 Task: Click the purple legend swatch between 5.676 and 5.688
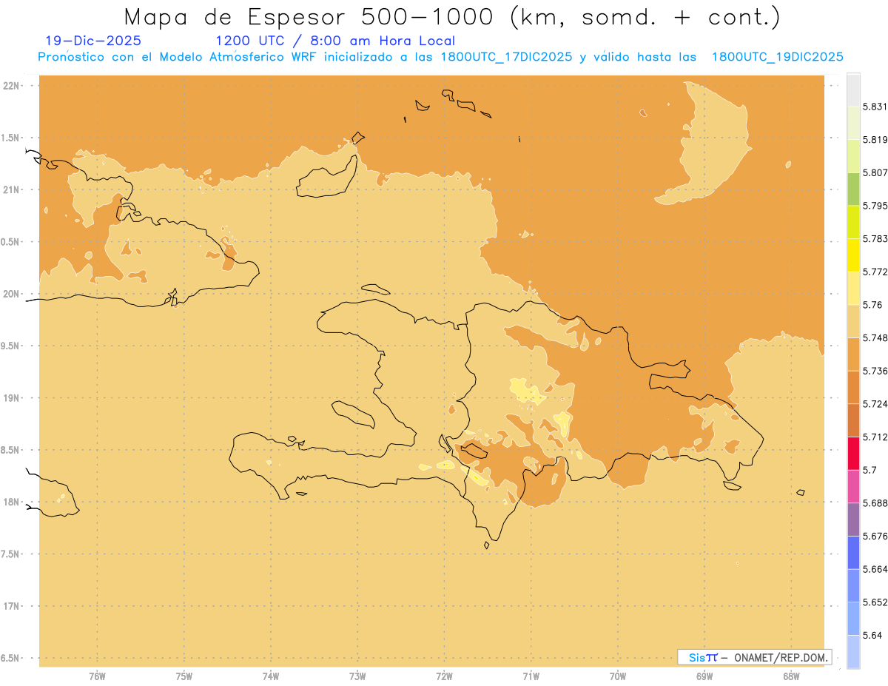pos(853,519)
